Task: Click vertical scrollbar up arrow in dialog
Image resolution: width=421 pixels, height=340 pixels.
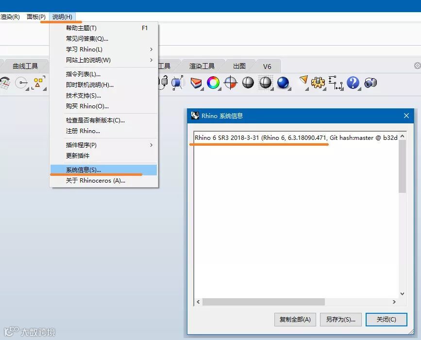Action: (x=402, y=136)
